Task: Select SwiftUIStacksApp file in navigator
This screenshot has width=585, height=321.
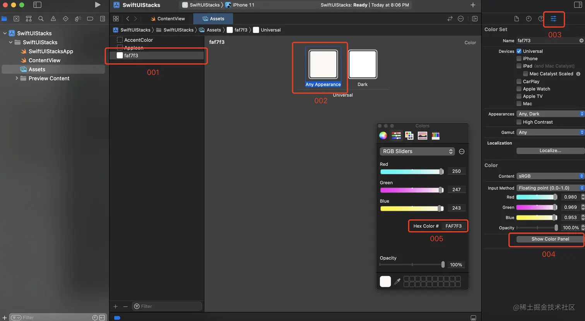Action: 50,51
